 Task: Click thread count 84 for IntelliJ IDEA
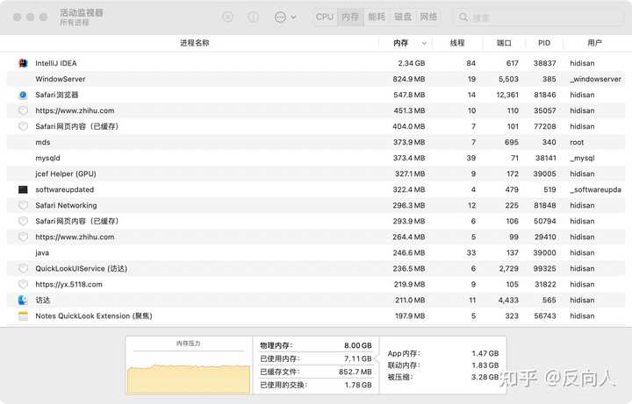coord(470,63)
